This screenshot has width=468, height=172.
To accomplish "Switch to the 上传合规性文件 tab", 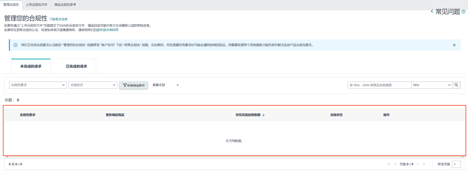I will [36, 5].
